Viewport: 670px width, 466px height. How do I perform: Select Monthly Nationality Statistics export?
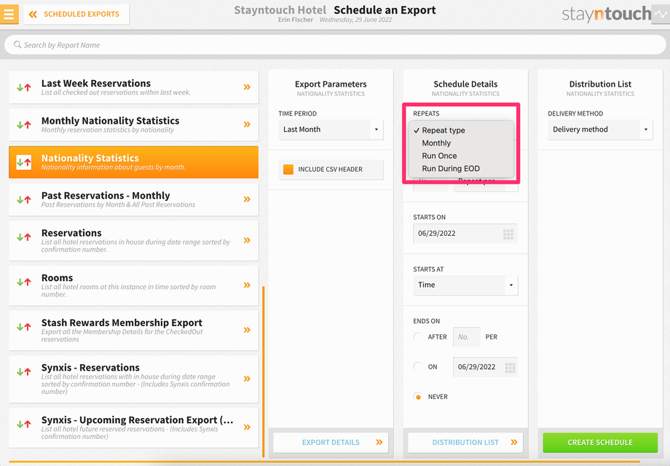coord(134,125)
